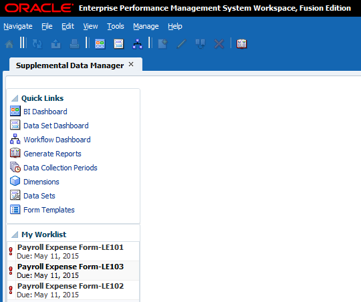Open the Manage menu
This screenshot has height=302, width=361.
[146, 26]
